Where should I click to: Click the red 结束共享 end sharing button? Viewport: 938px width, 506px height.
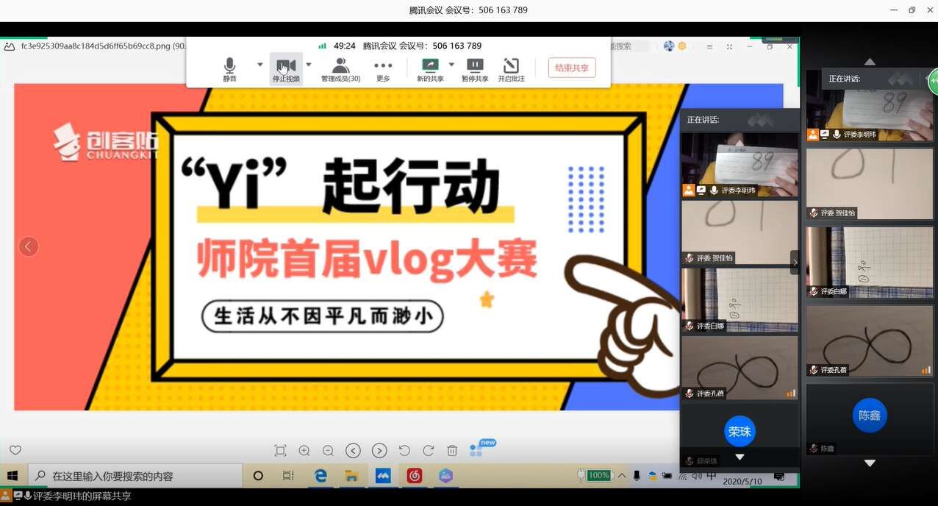click(572, 68)
